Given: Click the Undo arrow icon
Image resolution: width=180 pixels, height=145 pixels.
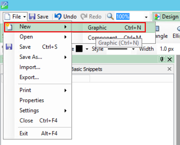Looking at the screenshot, I should click(x=58, y=17).
